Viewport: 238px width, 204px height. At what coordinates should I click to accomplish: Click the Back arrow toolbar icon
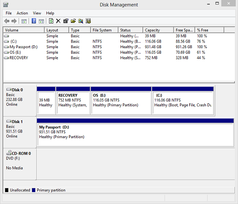[x=7, y=21]
